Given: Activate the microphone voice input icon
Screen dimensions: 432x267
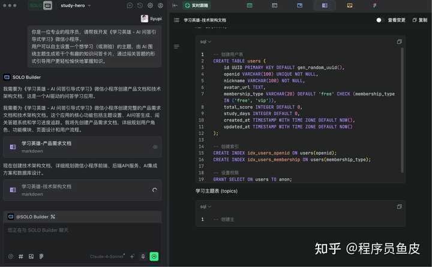Looking at the screenshot, I should (143, 256).
